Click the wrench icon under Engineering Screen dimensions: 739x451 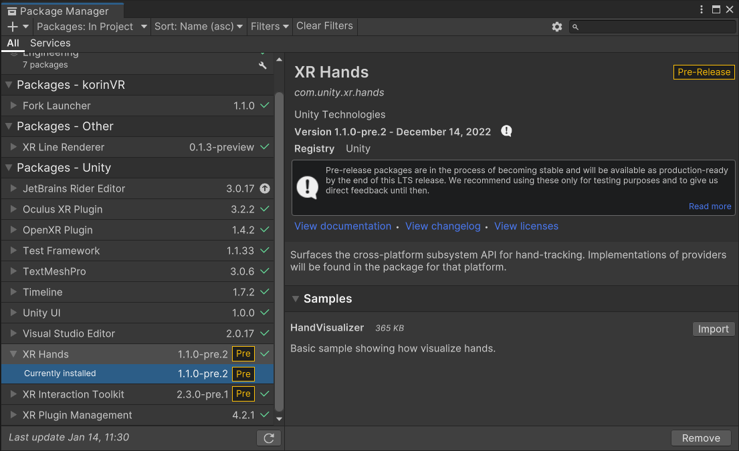(x=263, y=65)
